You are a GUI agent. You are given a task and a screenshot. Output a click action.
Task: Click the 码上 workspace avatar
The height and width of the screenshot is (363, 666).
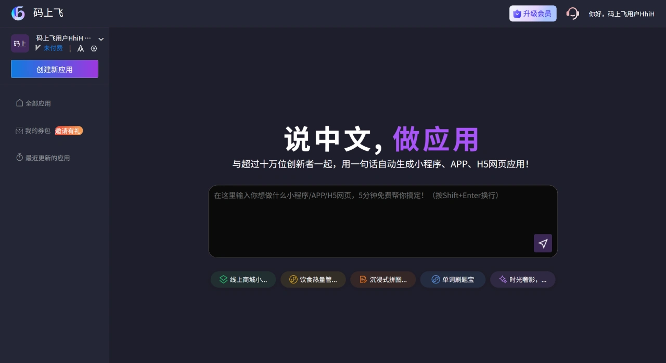(x=20, y=44)
